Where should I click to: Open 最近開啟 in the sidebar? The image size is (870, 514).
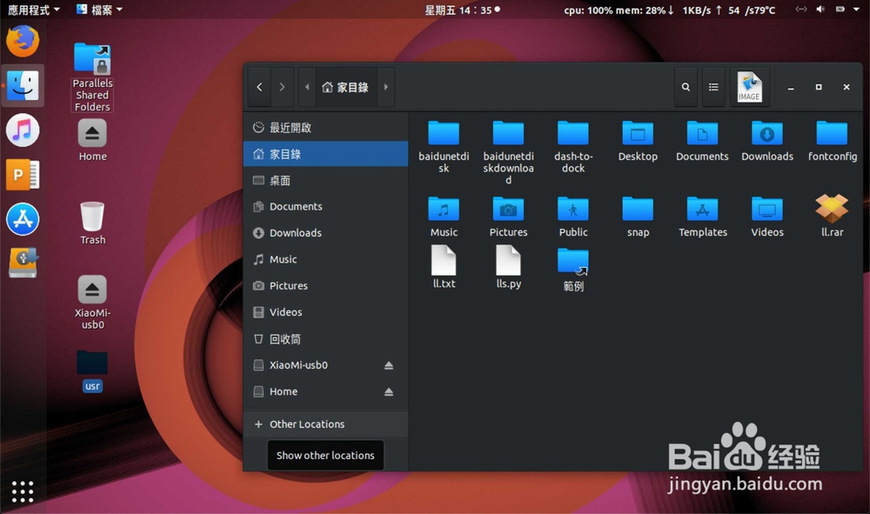coord(325,128)
